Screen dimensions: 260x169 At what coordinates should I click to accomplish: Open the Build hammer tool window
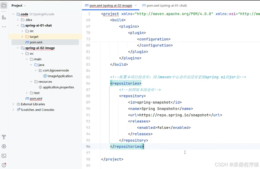click(4, 137)
